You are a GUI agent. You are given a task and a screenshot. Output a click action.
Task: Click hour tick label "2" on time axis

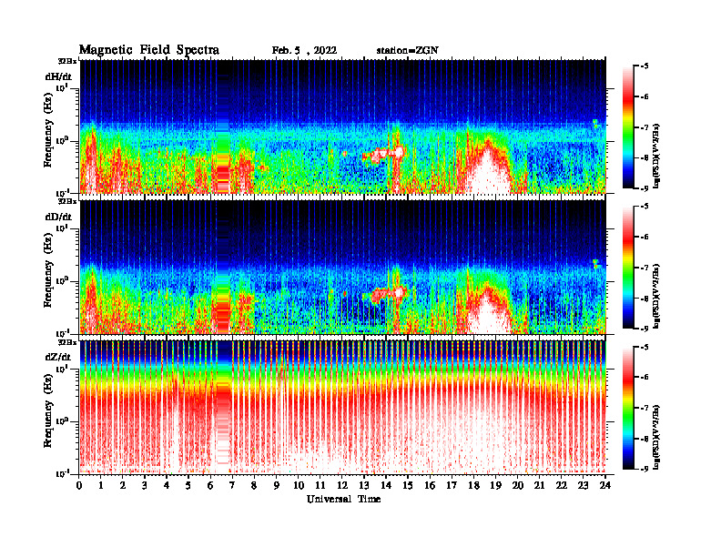point(123,486)
